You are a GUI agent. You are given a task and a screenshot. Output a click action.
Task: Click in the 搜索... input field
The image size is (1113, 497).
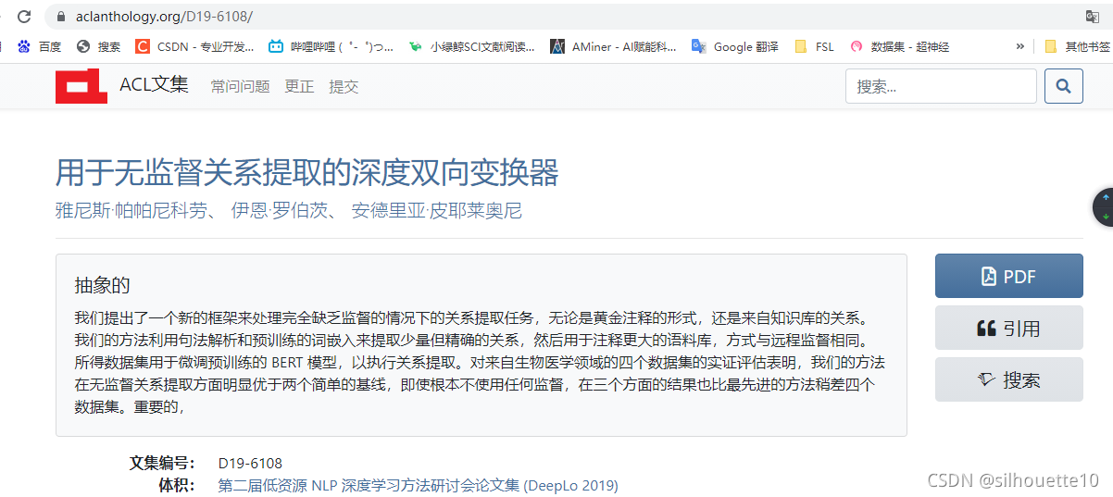[941, 86]
